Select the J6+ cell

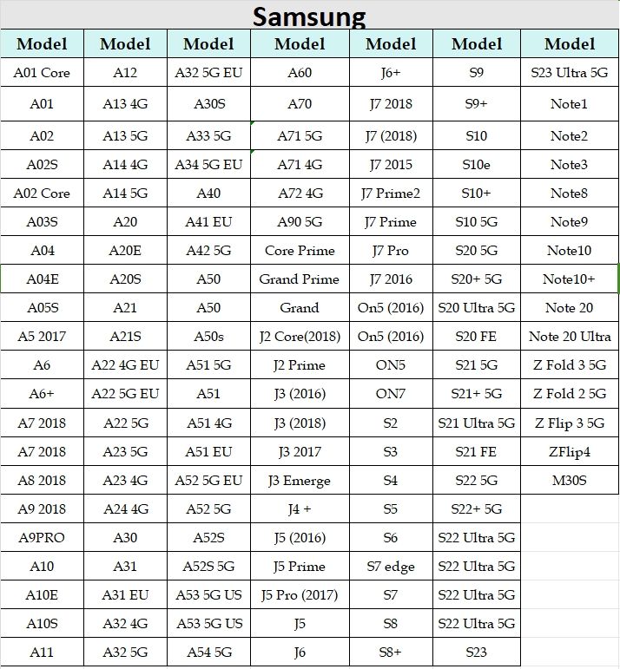391,73
